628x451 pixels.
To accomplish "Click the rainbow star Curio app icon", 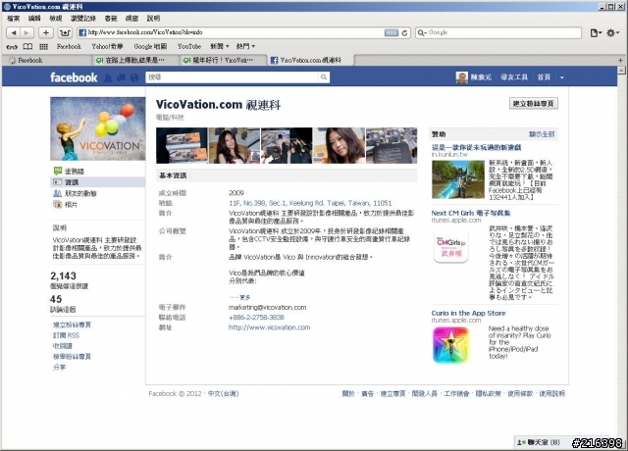I will click(450, 345).
